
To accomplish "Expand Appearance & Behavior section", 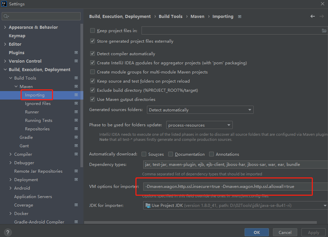I will tap(5, 27).
